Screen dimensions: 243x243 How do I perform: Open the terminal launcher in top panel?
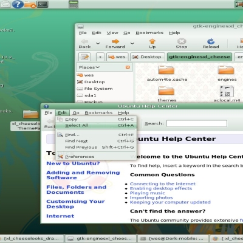(x=43, y=4)
